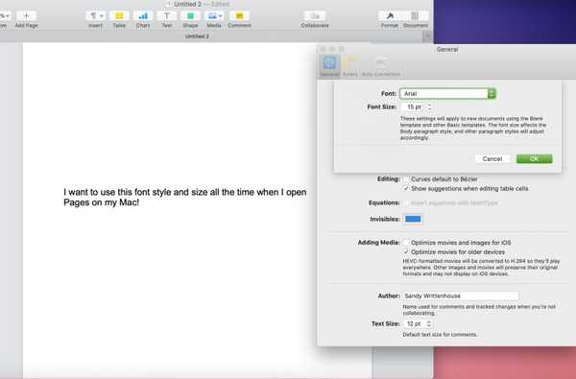Image resolution: width=576 pixels, height=379 pixels.
Task: Enable Curves default to Bézier
Action: pyautogui.click(x=406, y=179)
